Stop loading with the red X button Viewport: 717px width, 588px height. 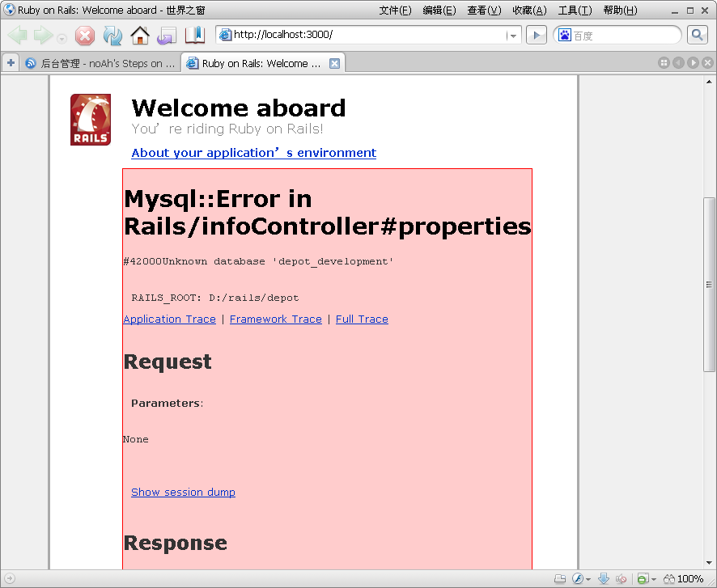click(x=85, y=36)
